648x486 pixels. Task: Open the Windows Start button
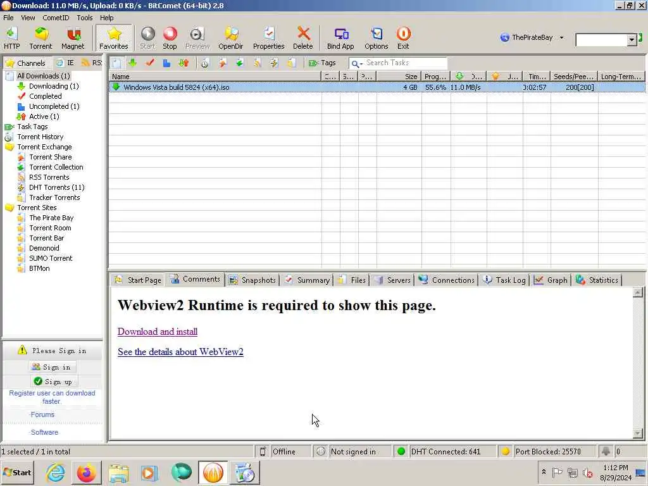point(18,472)
